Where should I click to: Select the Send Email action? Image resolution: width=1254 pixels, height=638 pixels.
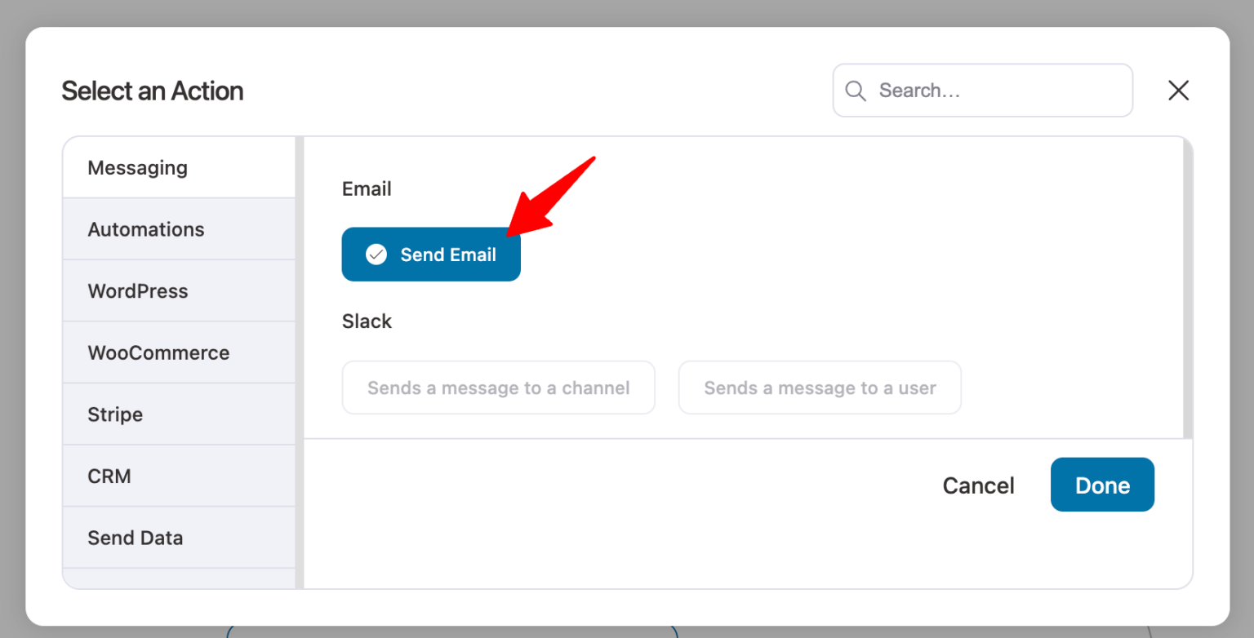pyautogui.click(x=431, y=254)
